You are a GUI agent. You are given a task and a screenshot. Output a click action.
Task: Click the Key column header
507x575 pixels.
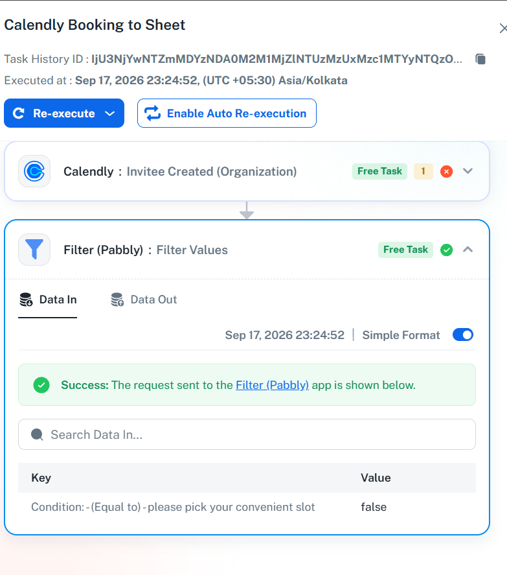[41, 478]
